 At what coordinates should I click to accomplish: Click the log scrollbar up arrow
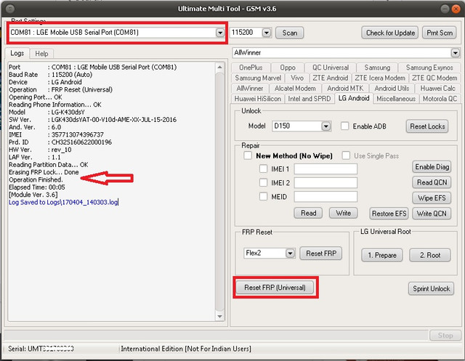tap(219, 68)
